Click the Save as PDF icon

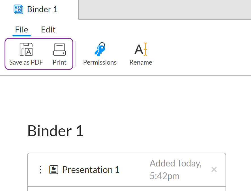pos(26,49)
